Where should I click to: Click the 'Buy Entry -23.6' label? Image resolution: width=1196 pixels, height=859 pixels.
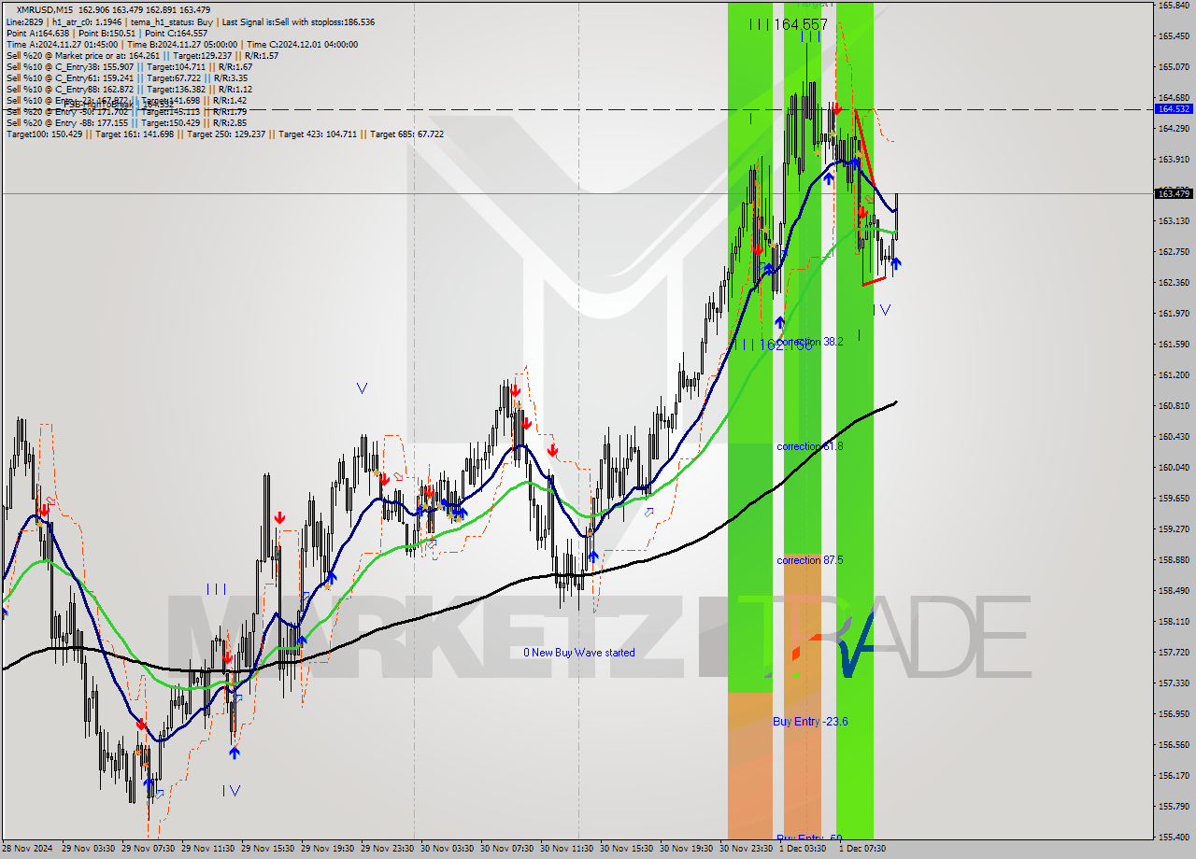pos(810,721)
